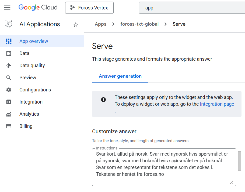Screen dimensions: 245x192
Task: Click the Integration code icon
Action: point(9,102)
